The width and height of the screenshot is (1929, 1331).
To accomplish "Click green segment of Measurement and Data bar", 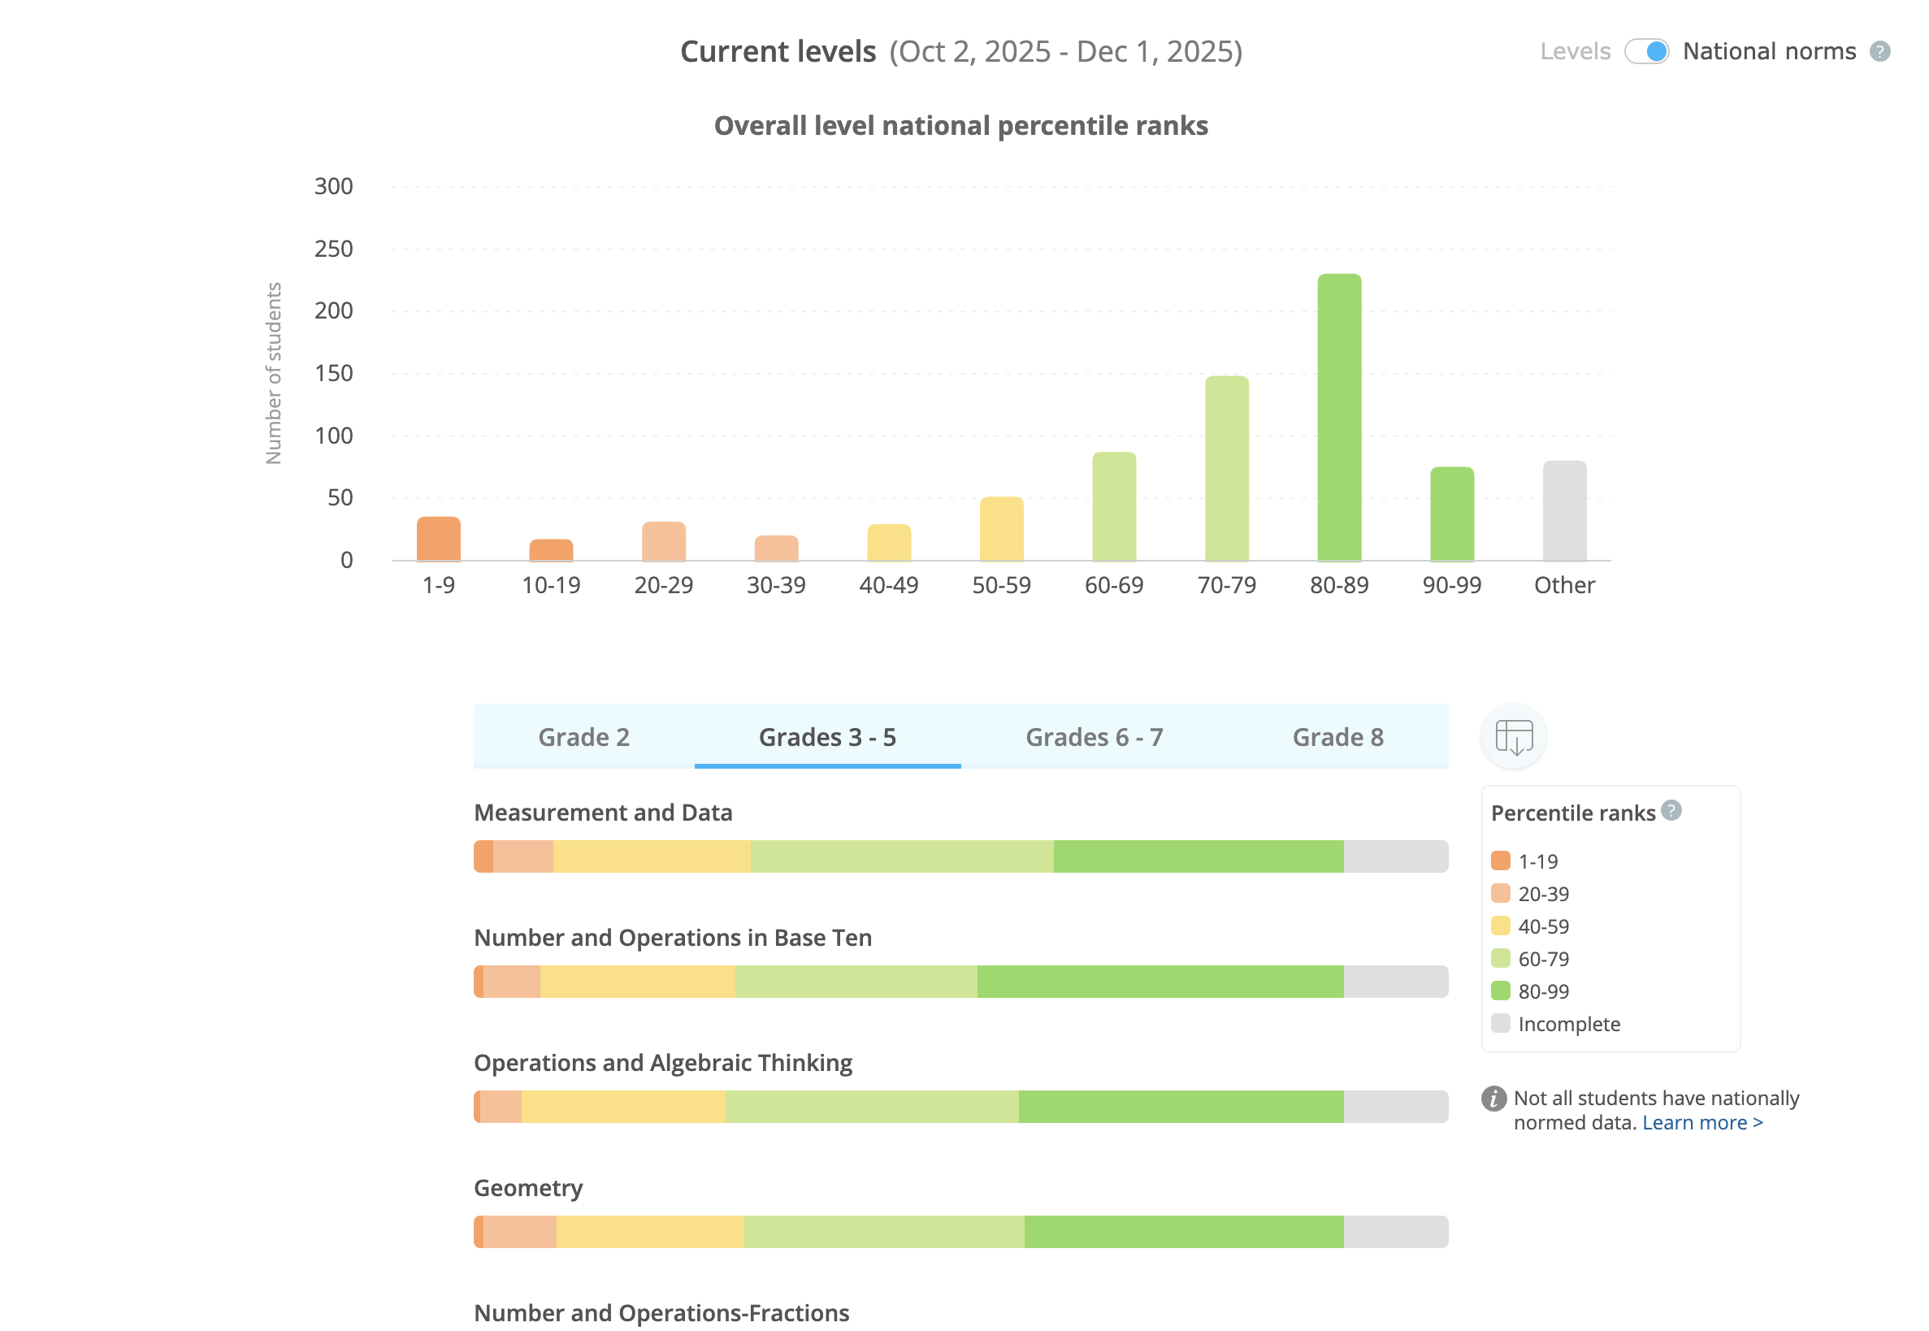I will tap(1199, 856).
